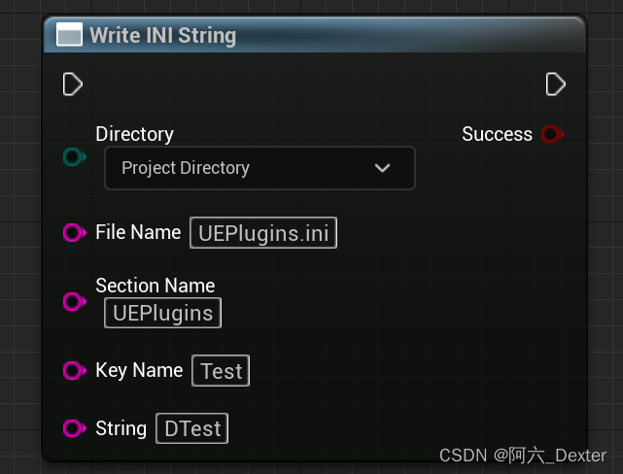Select the teal Directory input pin

(x=74, y=156)
